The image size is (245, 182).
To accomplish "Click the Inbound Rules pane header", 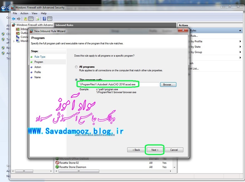I will pyautogui.click(x=115, y=25).
